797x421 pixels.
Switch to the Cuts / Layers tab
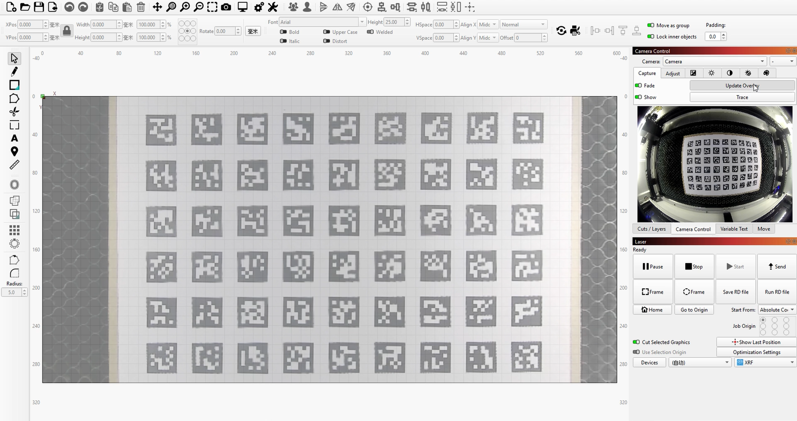(x=651, y=229)
